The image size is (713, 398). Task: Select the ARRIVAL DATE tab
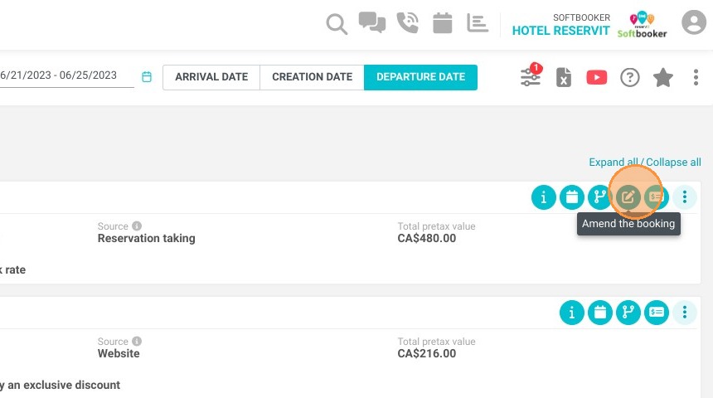pyautogui.click(x=211, y=77)
